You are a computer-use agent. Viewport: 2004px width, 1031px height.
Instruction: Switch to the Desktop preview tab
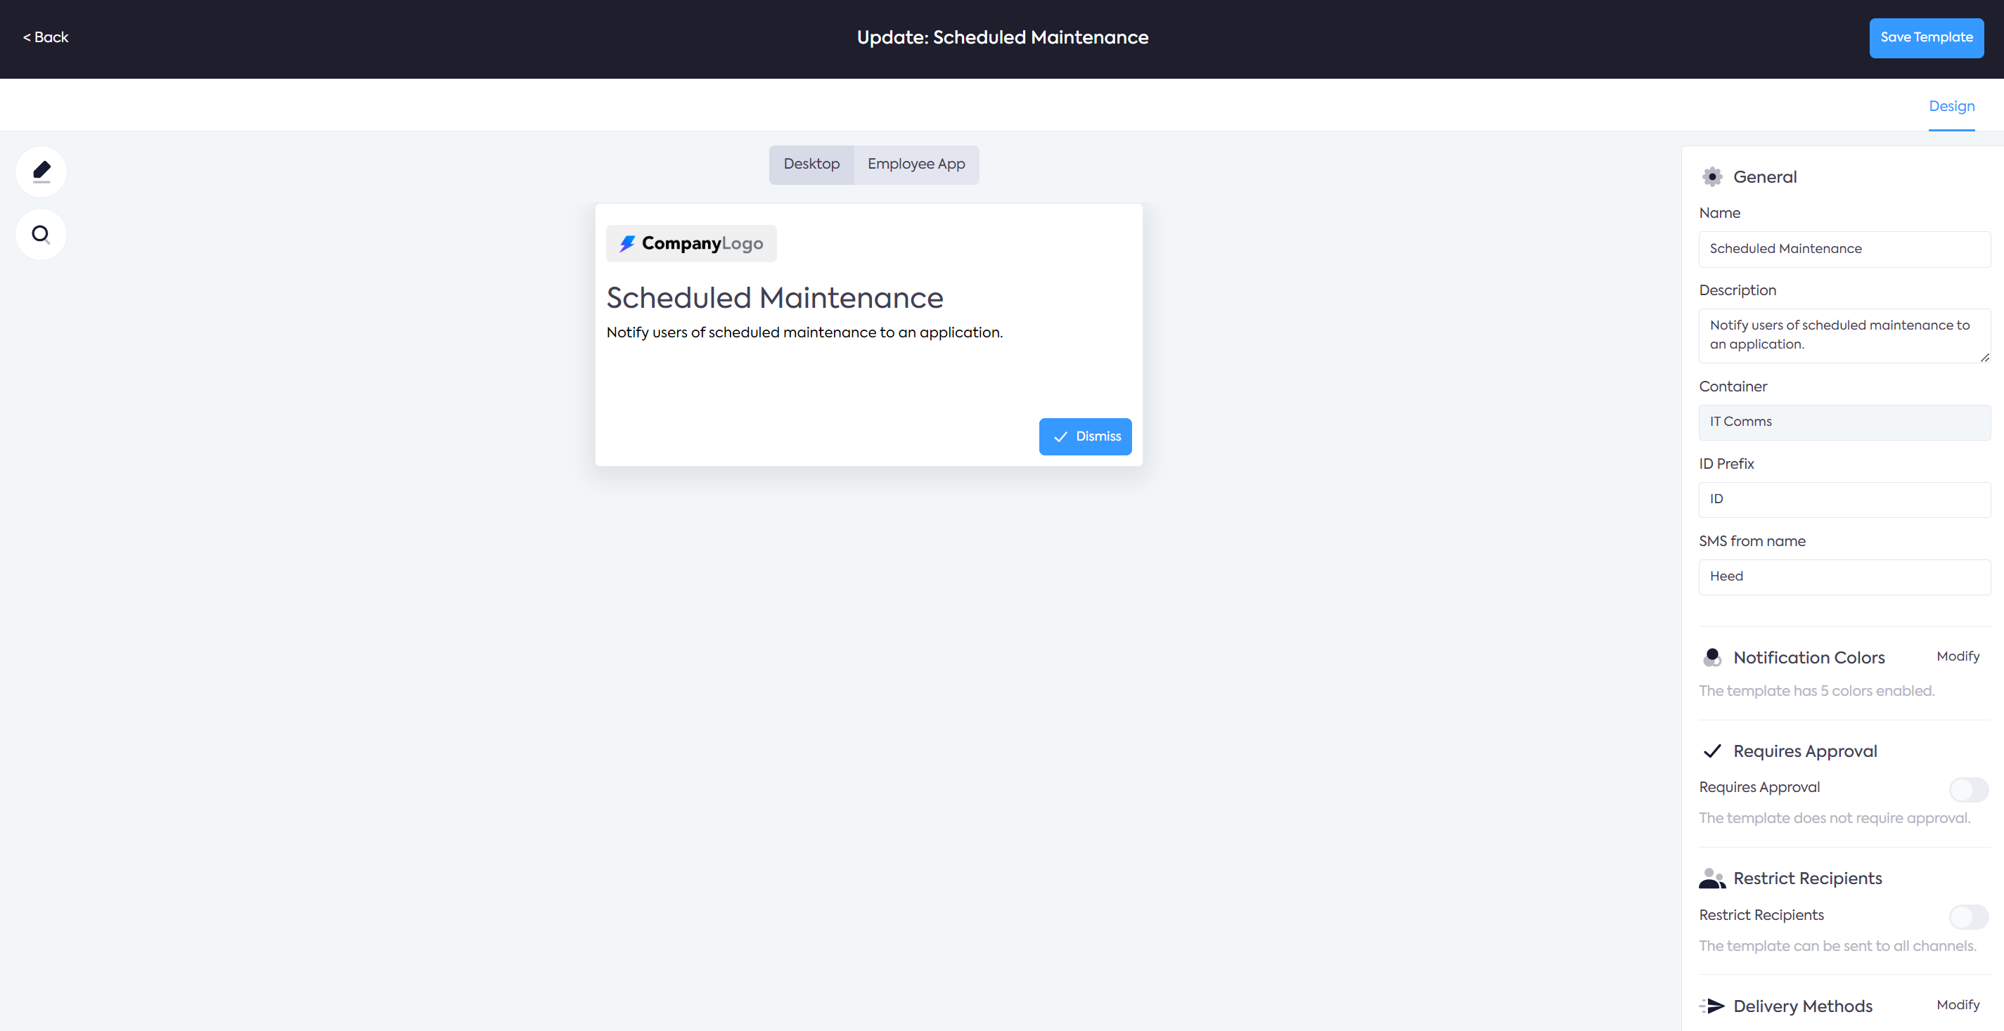(x=811, y=164)
